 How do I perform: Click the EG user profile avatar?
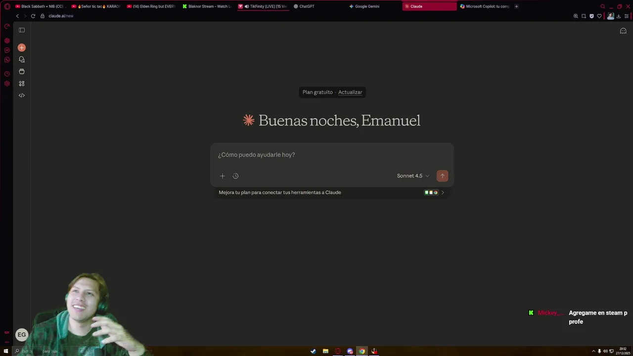click(x=22, y=335)
